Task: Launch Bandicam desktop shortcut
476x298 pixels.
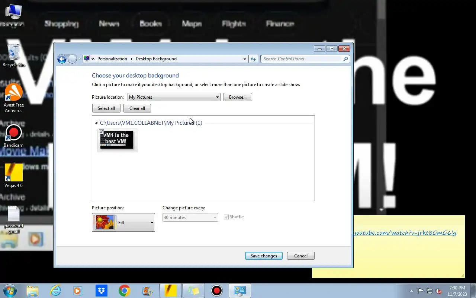Action: 14,136
